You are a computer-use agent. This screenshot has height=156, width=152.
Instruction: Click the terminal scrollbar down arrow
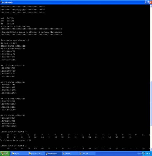[151, 149]
